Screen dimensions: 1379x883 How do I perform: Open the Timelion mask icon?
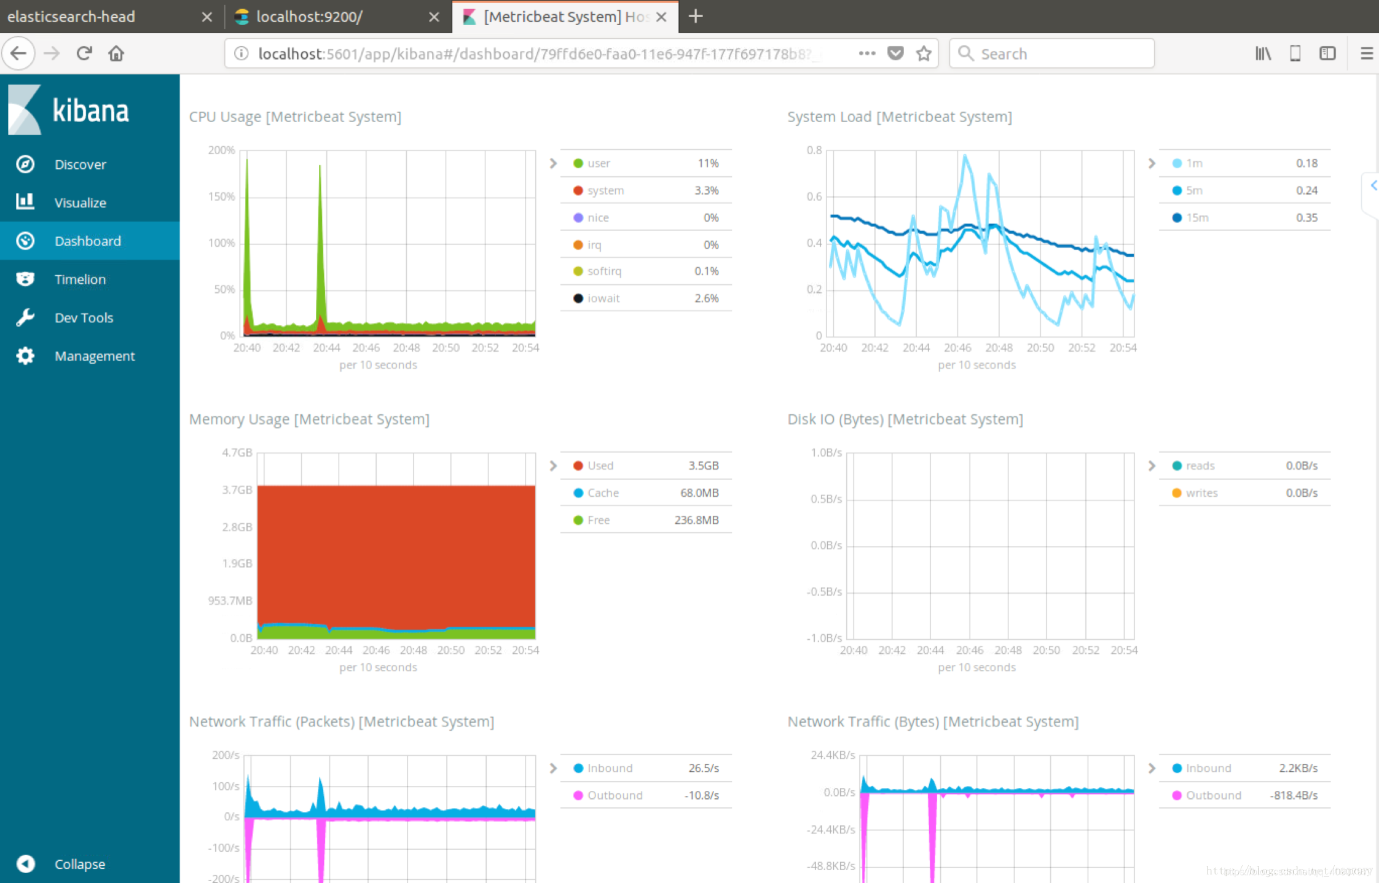[25, 279]
